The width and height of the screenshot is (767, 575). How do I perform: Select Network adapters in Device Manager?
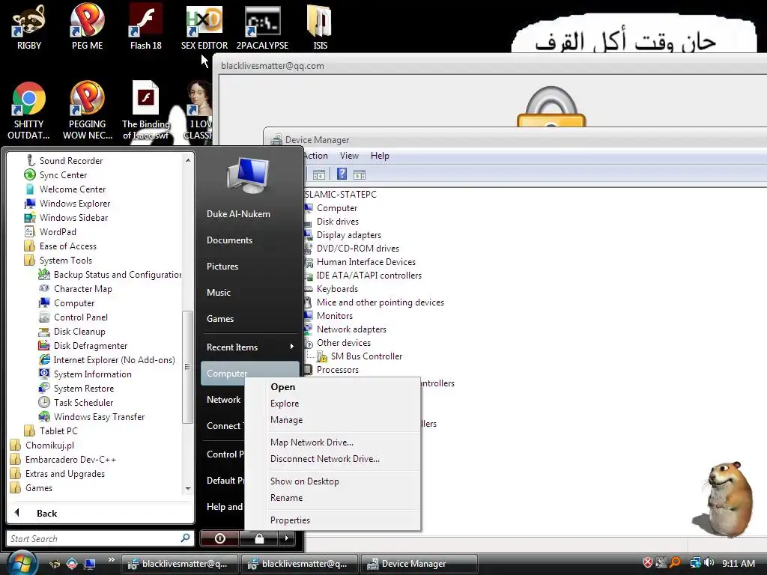351,329
